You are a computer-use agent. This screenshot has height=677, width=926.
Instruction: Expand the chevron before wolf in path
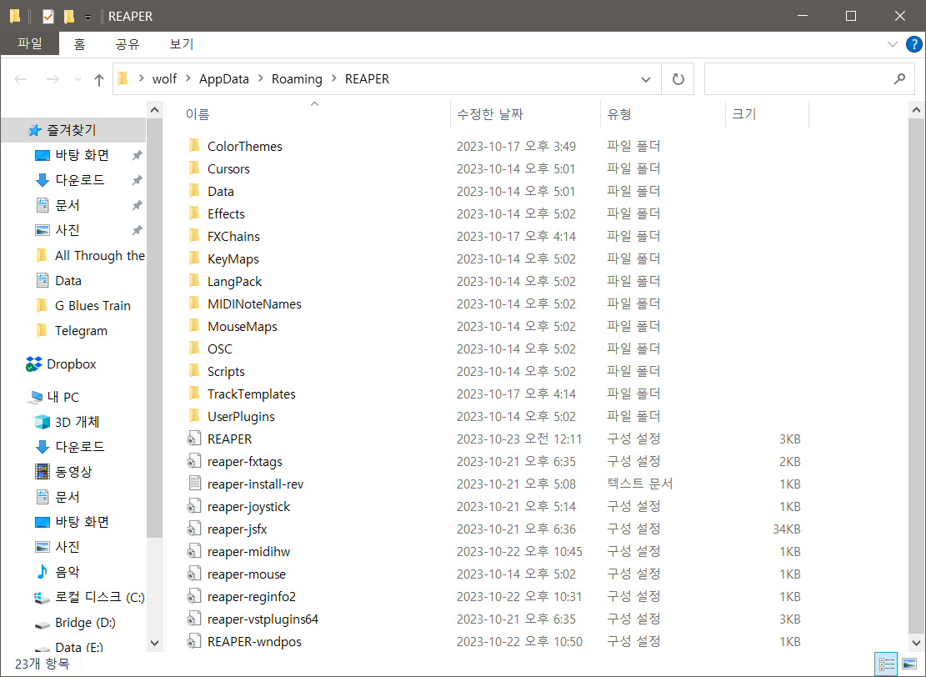point(141,78)
